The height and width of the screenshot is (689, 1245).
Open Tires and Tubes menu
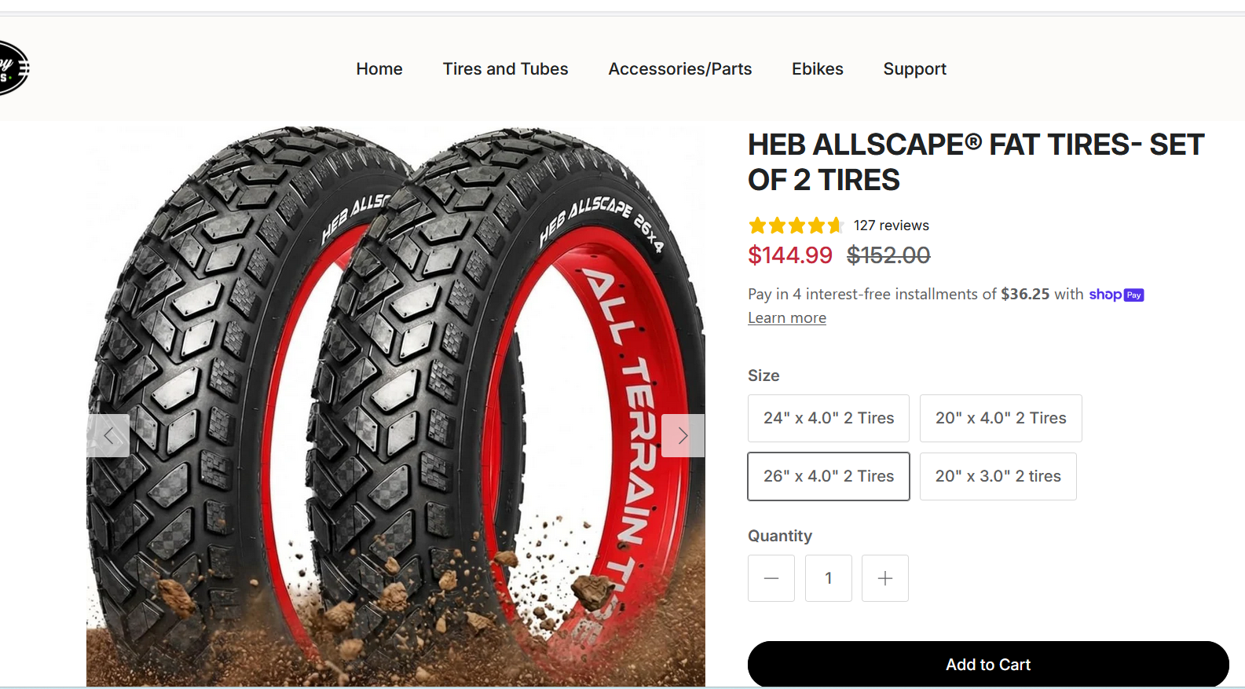505,69
